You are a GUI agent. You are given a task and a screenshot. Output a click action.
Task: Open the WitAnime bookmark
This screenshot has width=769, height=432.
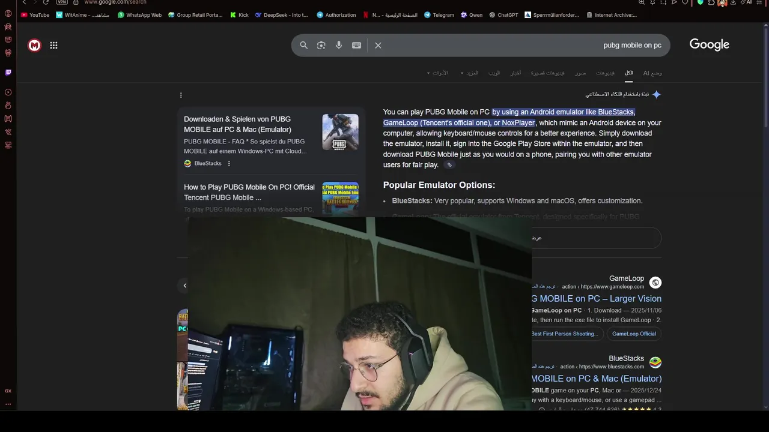click(83, 15)
